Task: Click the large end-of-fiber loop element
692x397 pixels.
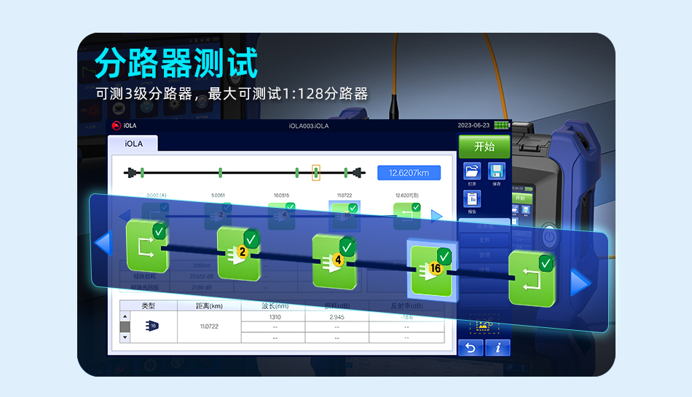Action: (532, 278)
